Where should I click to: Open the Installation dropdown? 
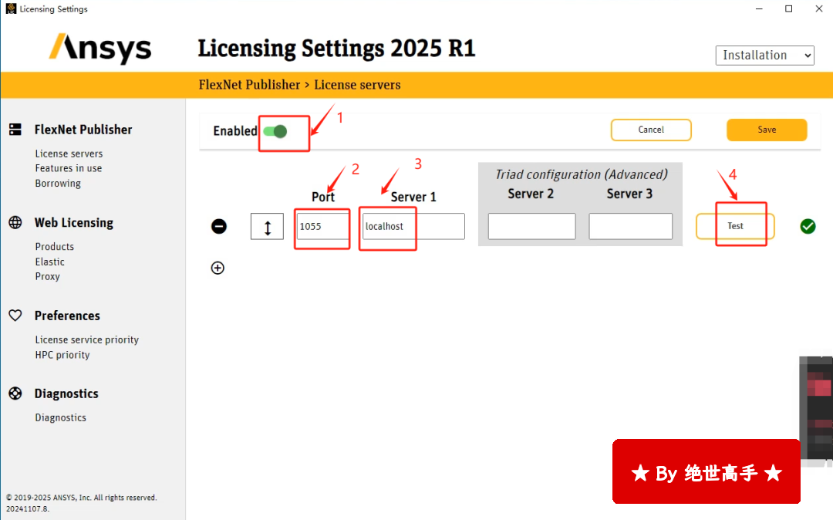(x=764, y=56)
